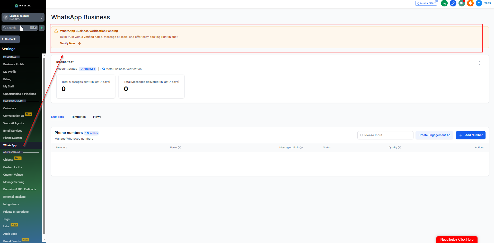Select WhatsApp in the settings sidebar
494x243 pixels.
pos(10,145)
